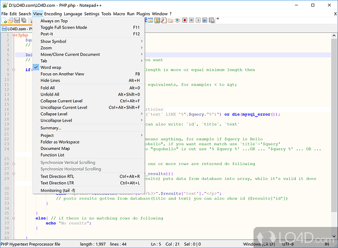Viewport: 338px width, 248px height.
Task: Click Synchronize Vertical Scrolling menu entry
Action: click(x=88, y=163)
